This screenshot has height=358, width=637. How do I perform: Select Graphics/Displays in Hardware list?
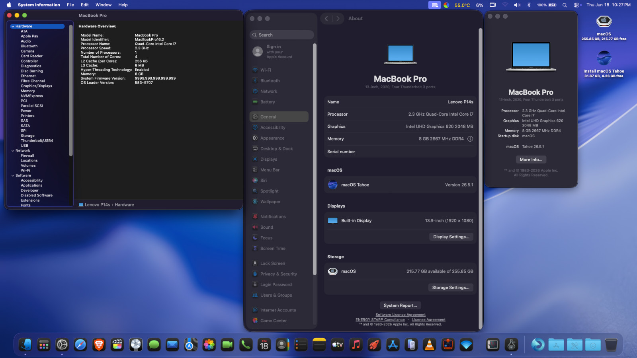click(36, 86)
